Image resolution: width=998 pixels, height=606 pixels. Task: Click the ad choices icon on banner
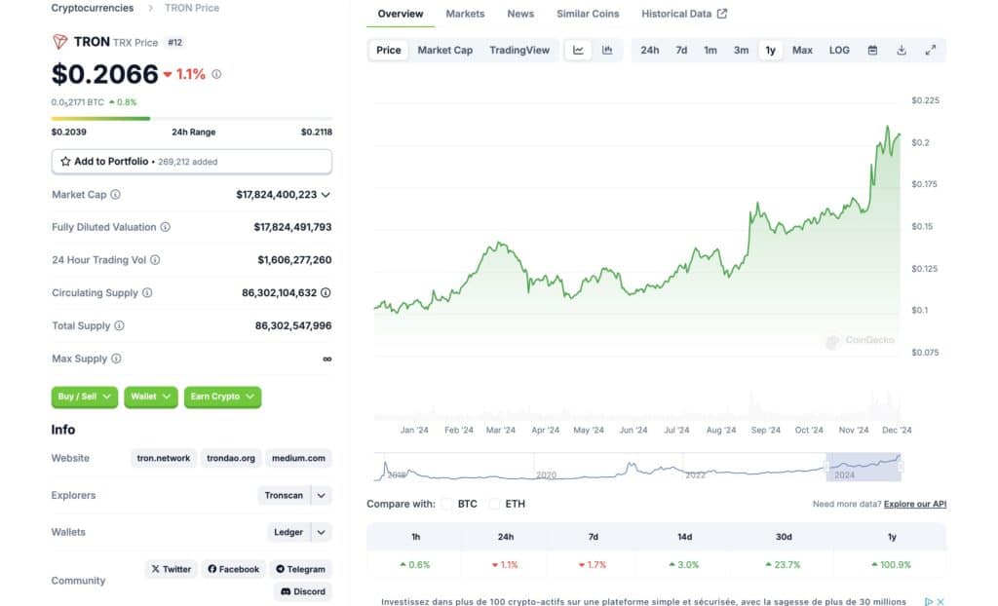pyautogui.click(x=929, y=601)
